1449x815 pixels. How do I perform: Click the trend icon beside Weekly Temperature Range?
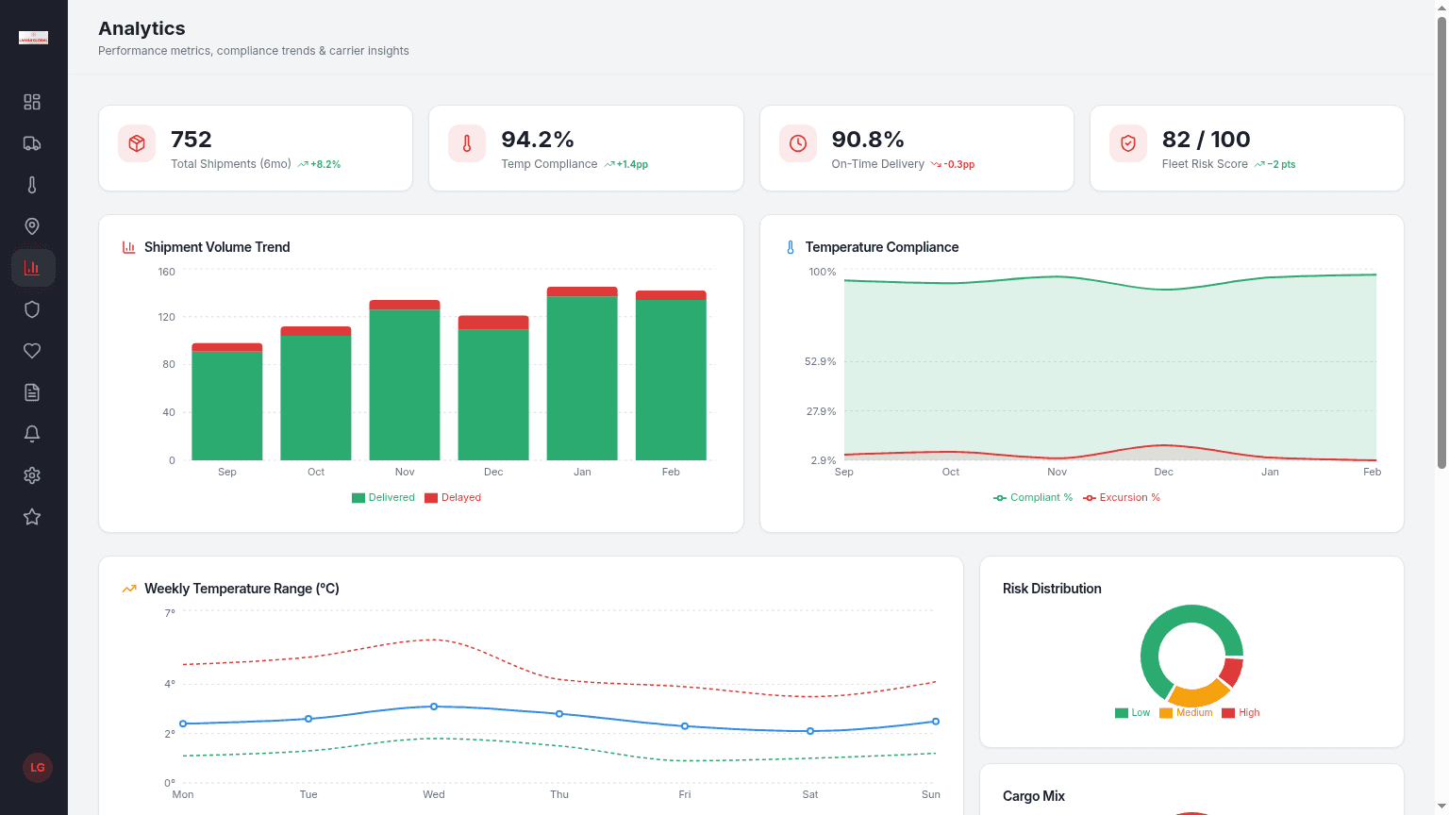129,589
